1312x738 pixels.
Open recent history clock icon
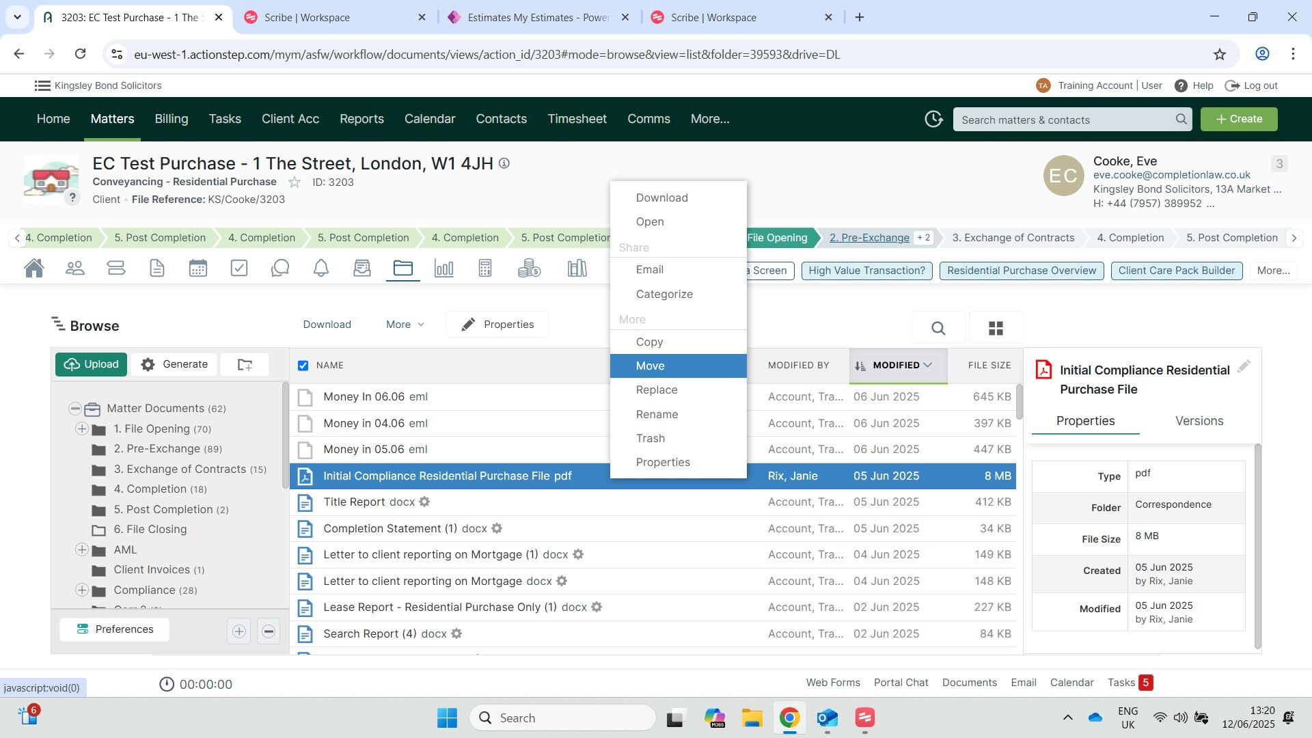pyautogui.click(x=933, y=120)
